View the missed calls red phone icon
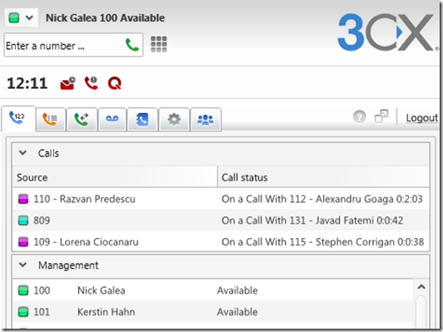Image resolution: width=443 pixels, height=332 pixels. point(92,83)
